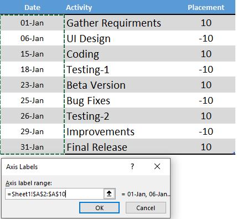Focus the Axis label range field

tap(54, 194)
